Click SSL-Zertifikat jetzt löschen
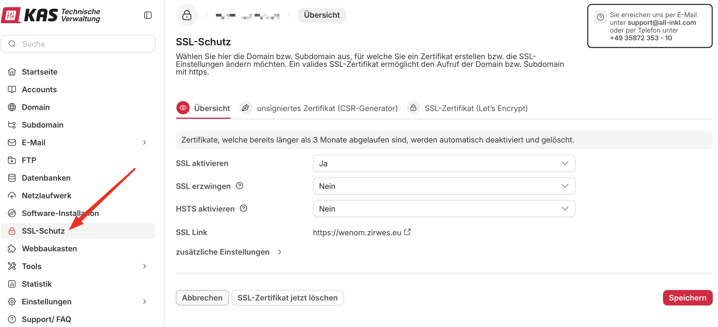This screenshot has width=718, height=327. point(288,297)
